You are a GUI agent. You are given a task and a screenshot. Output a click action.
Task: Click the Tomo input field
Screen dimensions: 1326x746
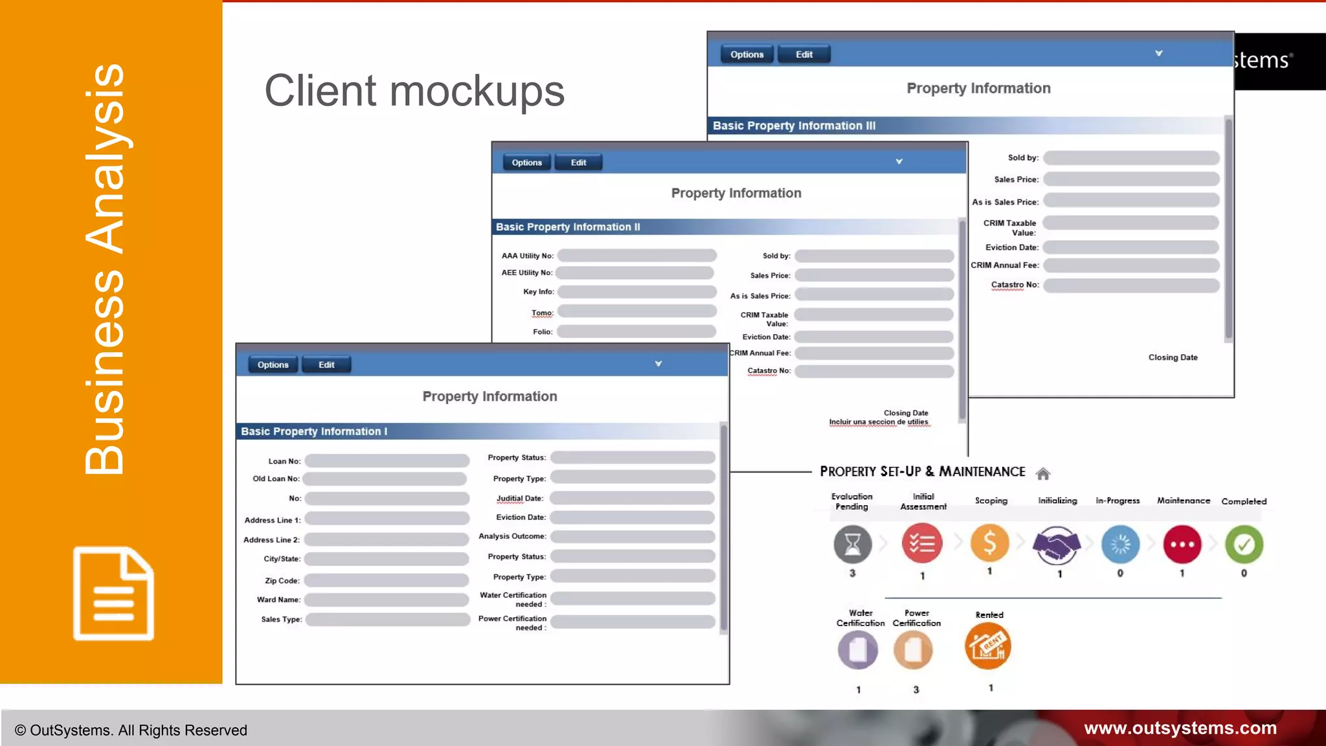coord(636,311)
